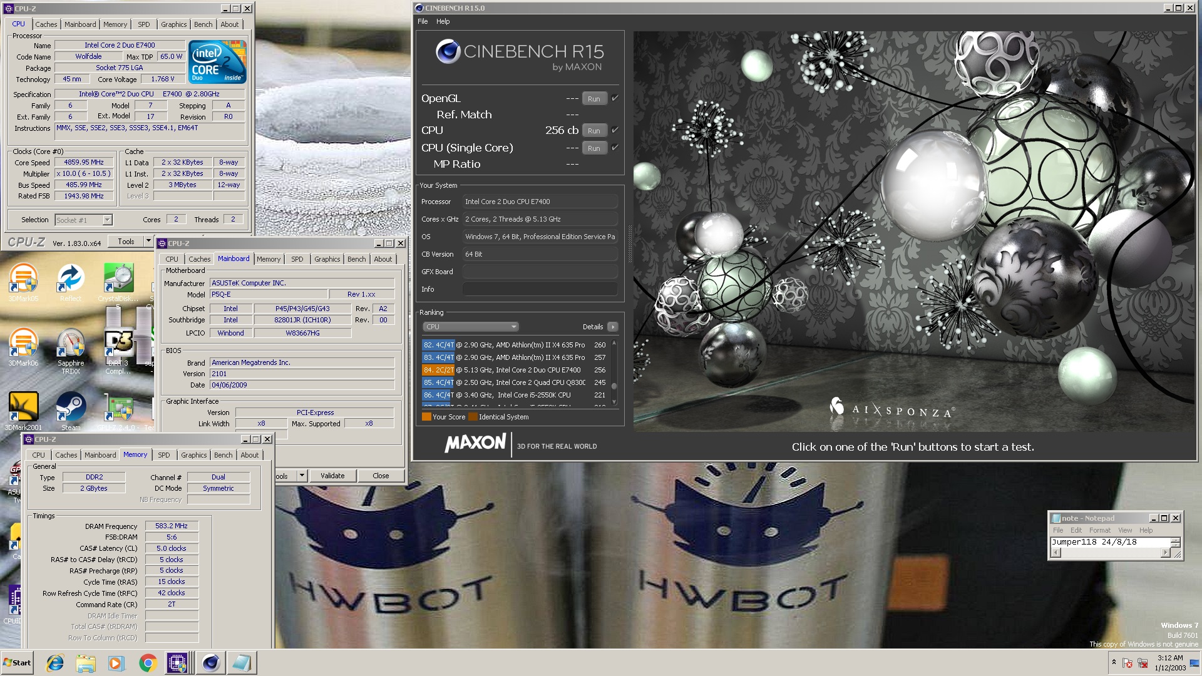The image size is (1202, 676).
Task: Open Graphics tab in the Memory CPU-Z window
Action: point(193,455)
